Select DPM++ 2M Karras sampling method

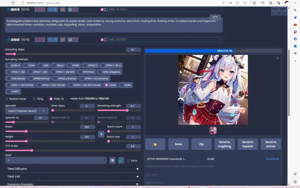click(x=20, y=85)
